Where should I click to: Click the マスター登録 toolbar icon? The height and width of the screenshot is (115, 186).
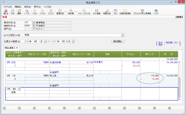(x=97, y=12)
